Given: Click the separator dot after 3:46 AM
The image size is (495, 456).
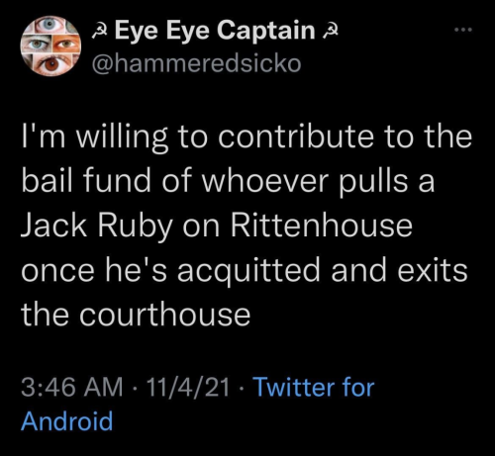Looking at the screenshot, I should click(135, 388).
